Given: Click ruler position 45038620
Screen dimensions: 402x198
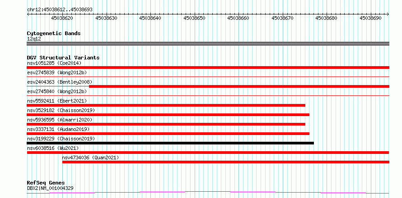Looking at the screenshot, I should pos(62,18).
